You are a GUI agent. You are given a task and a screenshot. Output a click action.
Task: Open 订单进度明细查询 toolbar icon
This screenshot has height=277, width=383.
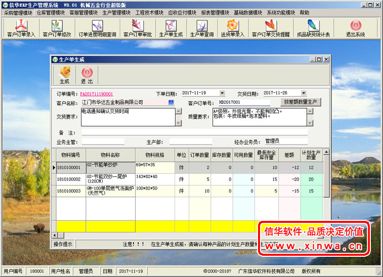point(97,28)
